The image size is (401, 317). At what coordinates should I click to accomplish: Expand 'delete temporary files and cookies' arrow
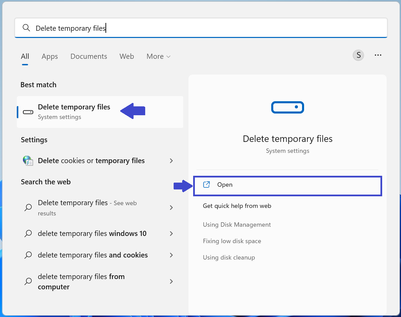point(171,255)
